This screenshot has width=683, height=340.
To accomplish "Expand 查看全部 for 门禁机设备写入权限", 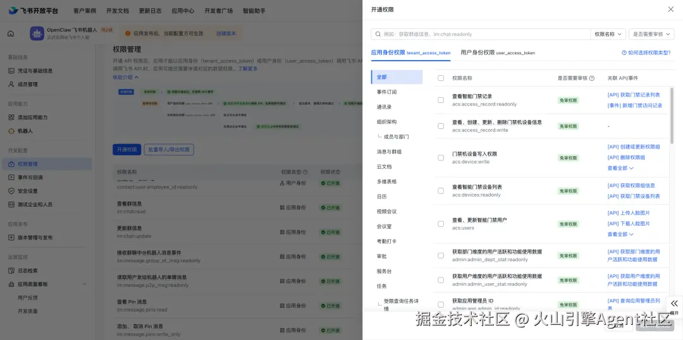I will 620,168.
